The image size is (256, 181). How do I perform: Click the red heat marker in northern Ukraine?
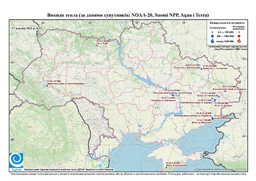click(x=96, y=45)
